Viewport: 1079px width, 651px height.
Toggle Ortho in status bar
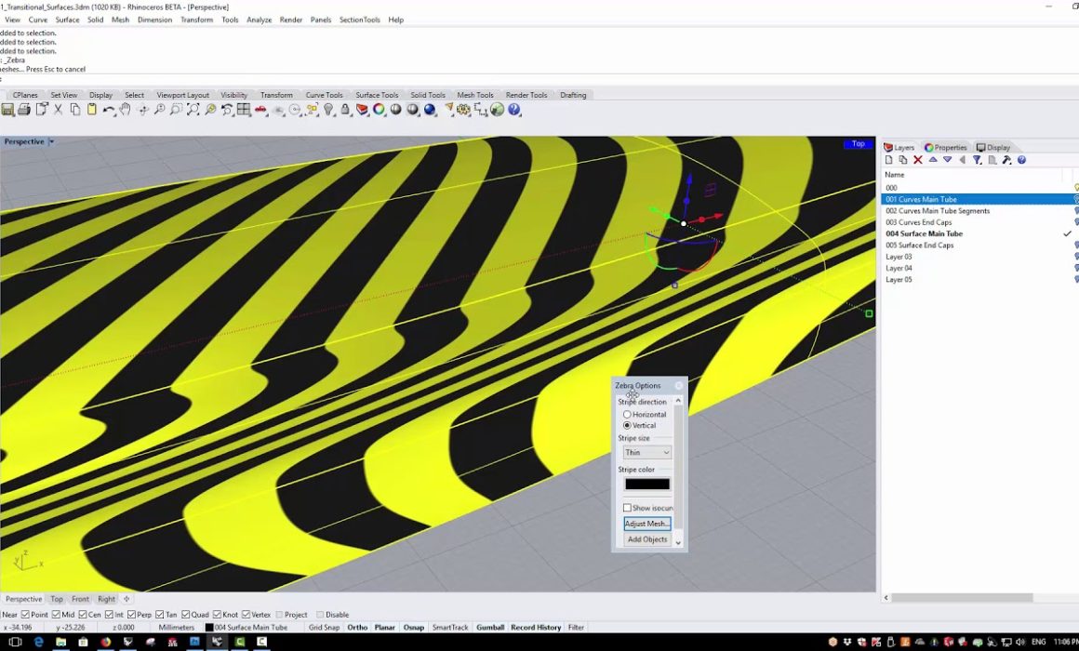click(357, 628)
